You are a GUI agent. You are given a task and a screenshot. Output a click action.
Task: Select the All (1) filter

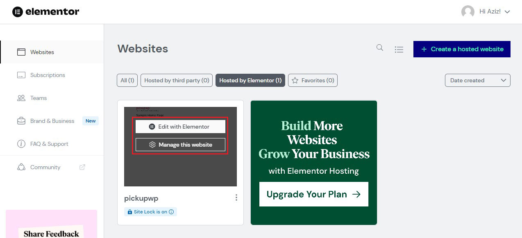coord(127,80)
